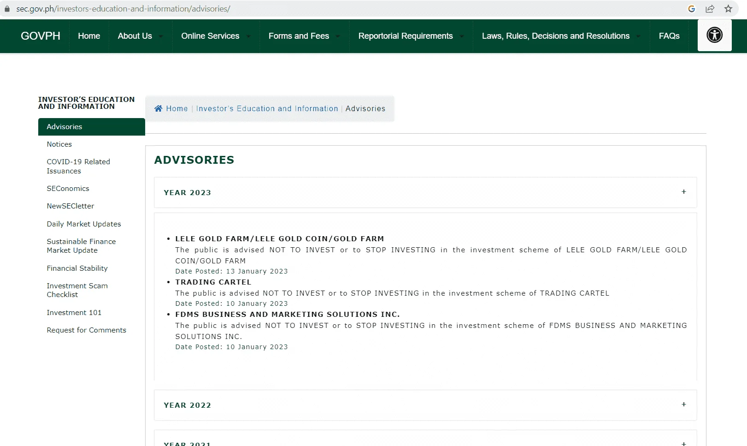Click FDMS advisory's 'Date Posted: 10 January 2023'

231,347
